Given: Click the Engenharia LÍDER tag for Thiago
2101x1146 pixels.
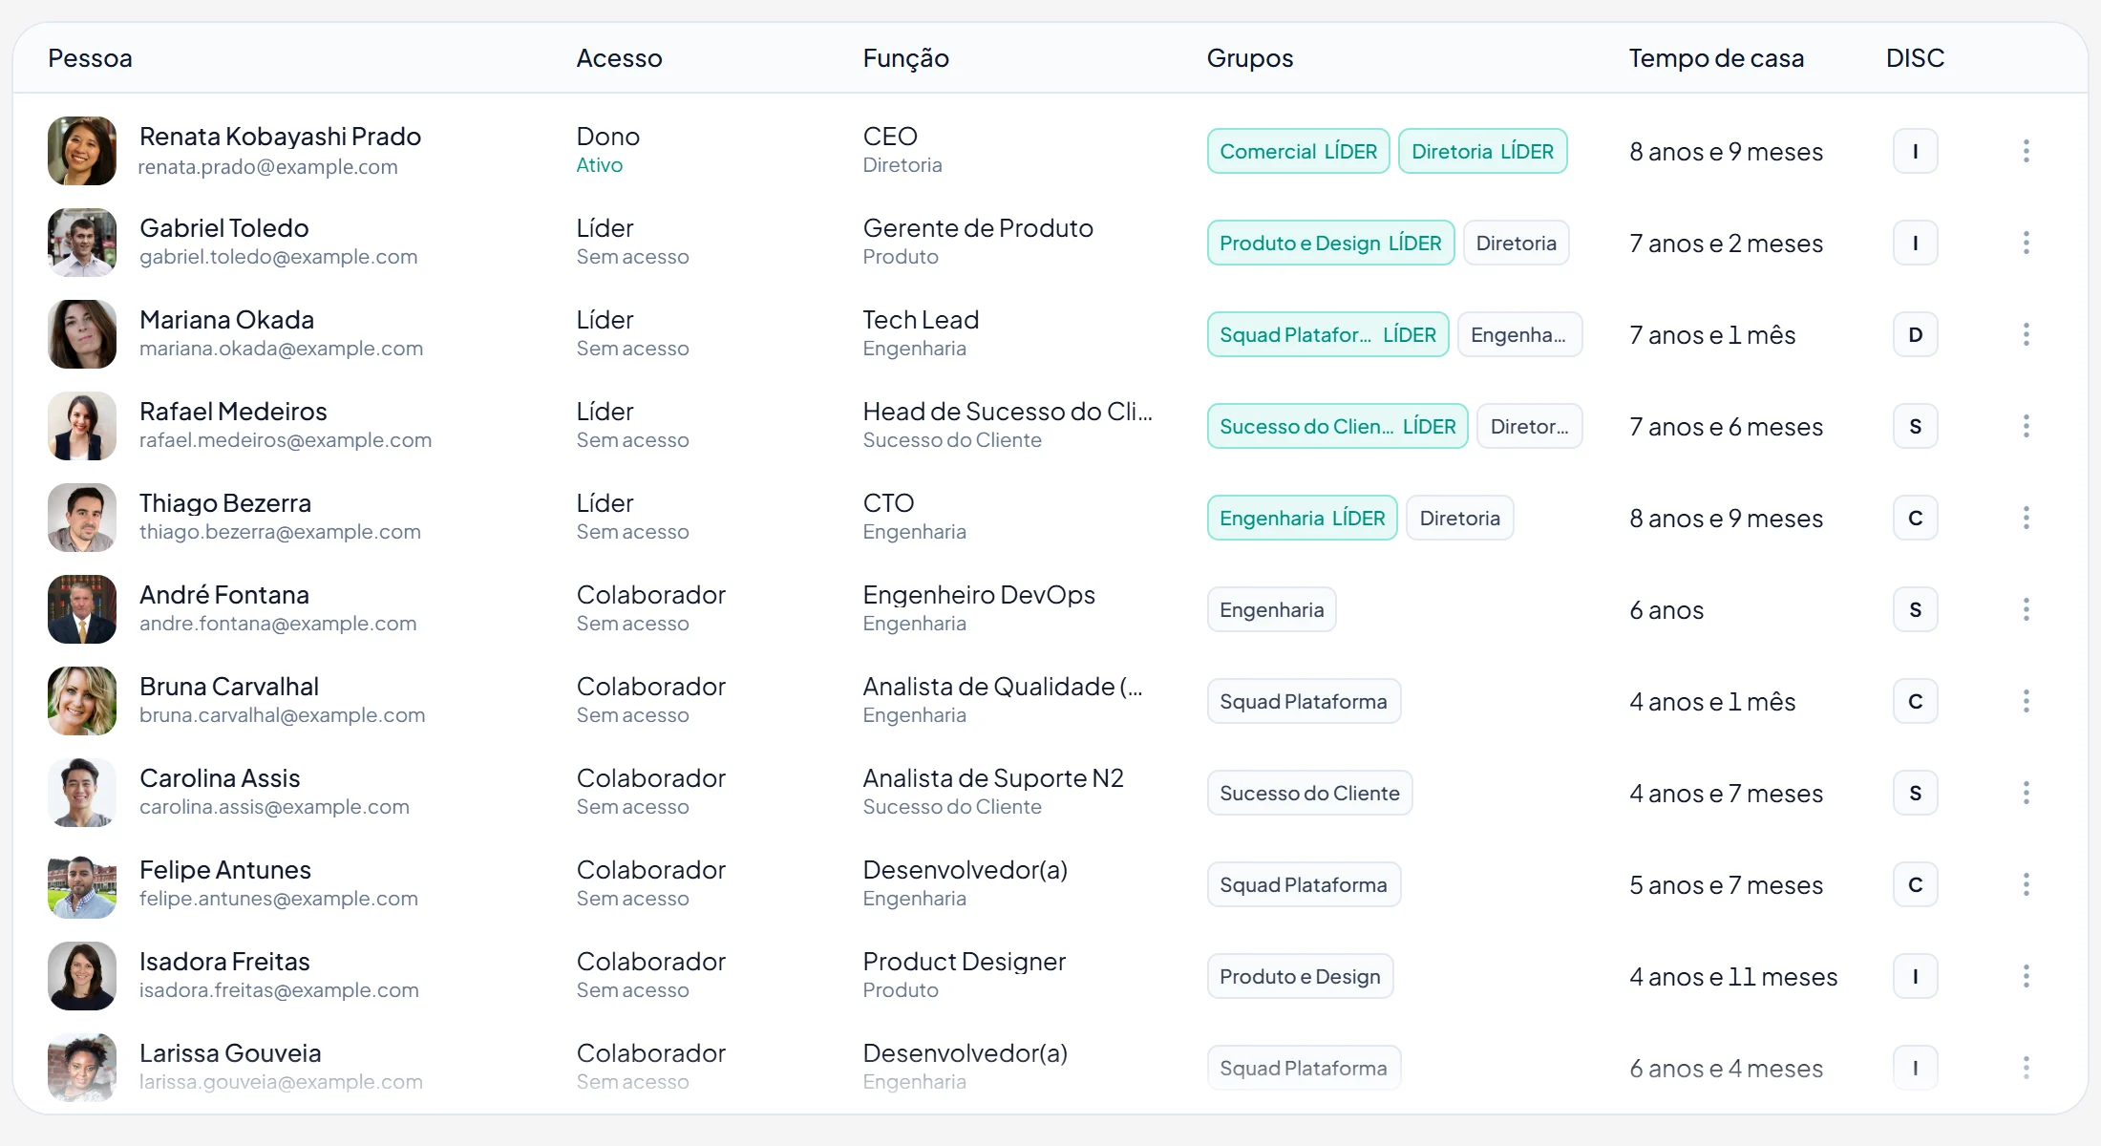Looking at the screenshot, I should [1302, 518].
